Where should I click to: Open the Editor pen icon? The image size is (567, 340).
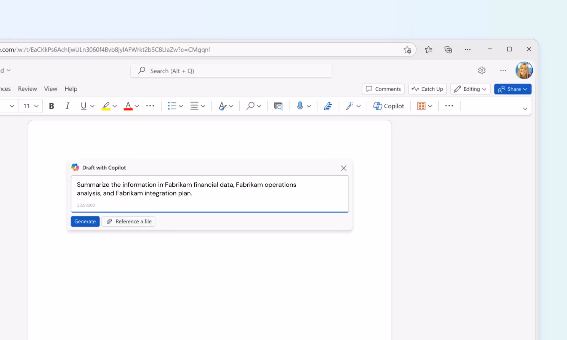[328, 106]
